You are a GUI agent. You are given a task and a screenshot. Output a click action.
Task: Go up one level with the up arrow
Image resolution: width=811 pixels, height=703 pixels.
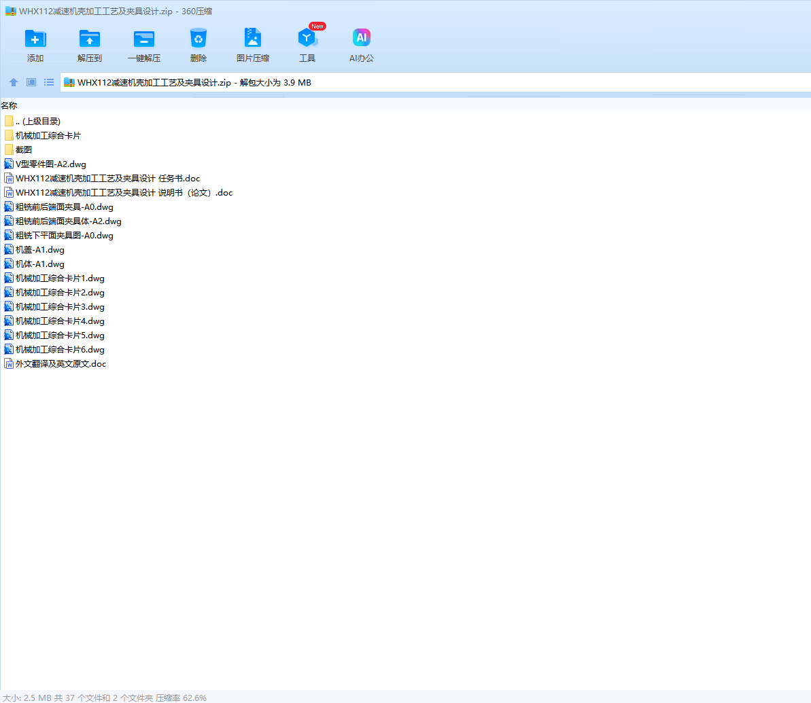click(x=14, y=82)
